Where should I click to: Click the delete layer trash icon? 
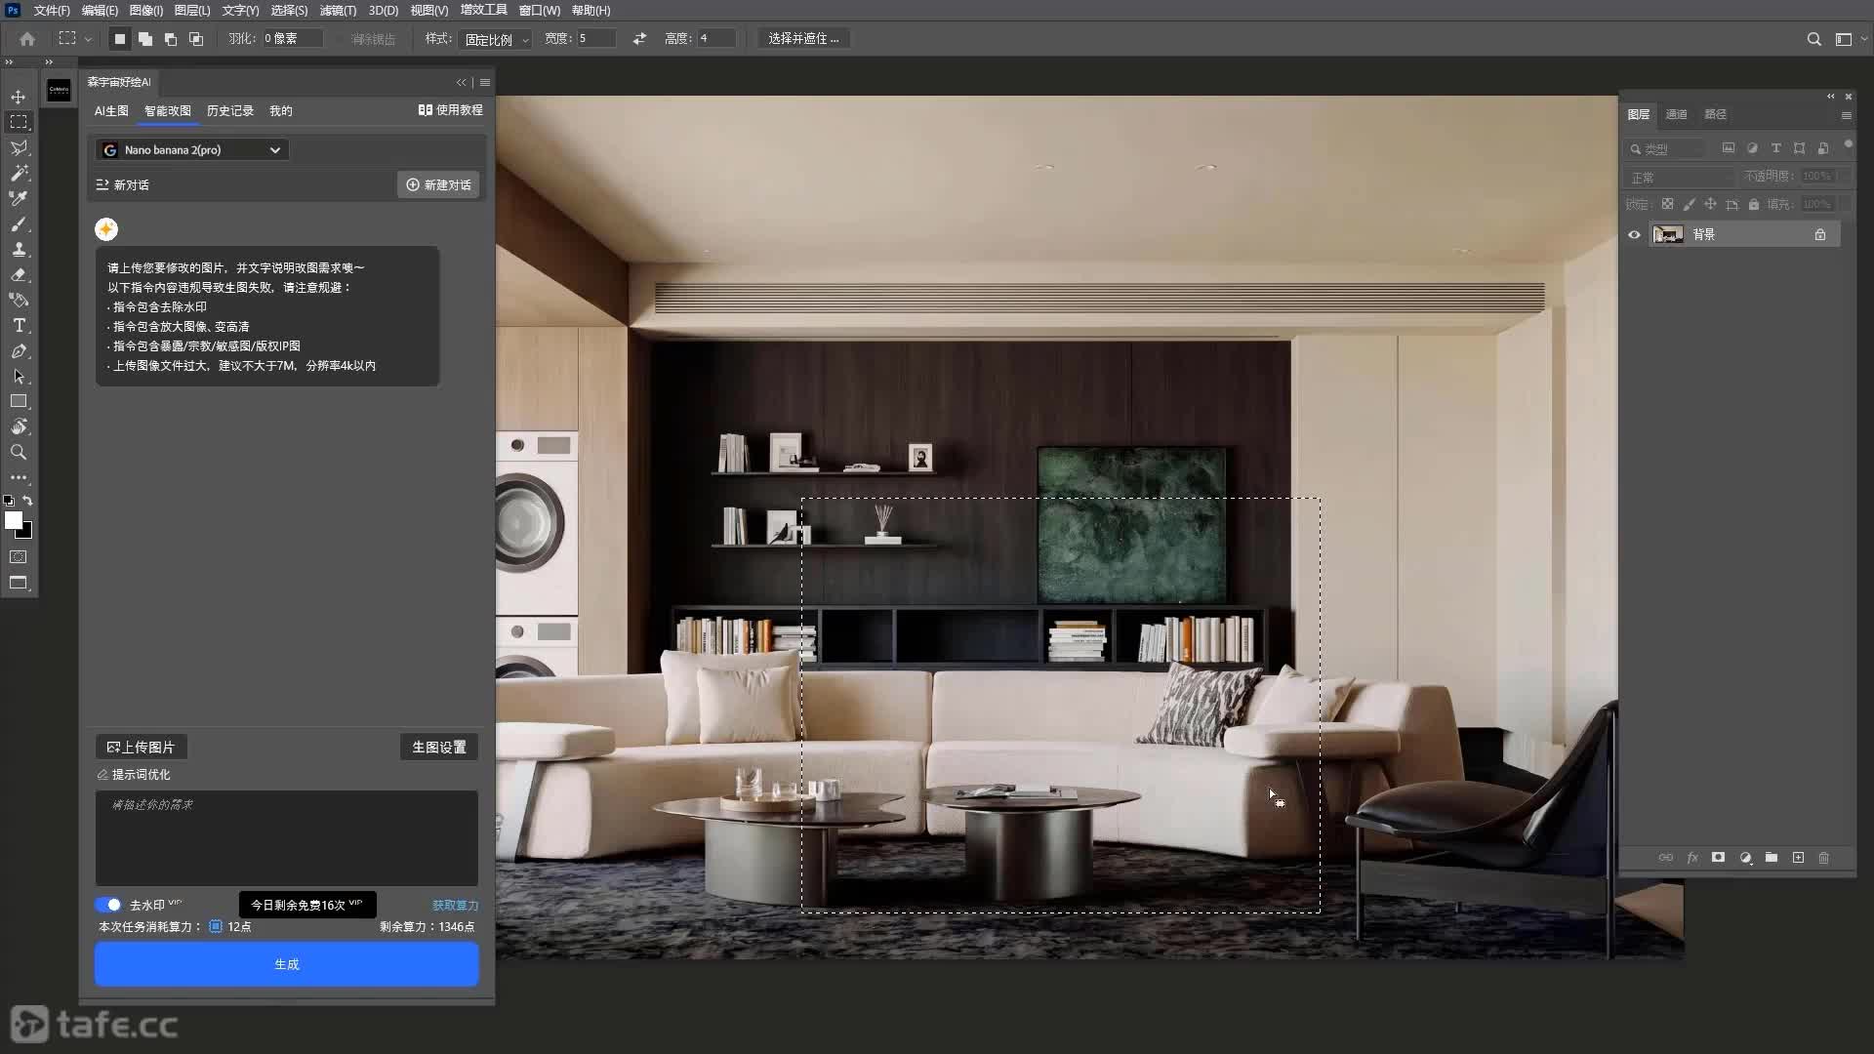tap(1823, 857)
